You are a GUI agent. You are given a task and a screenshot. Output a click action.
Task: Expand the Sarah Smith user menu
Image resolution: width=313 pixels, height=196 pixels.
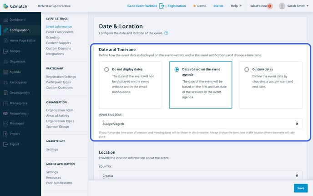[x=294, y=6]
